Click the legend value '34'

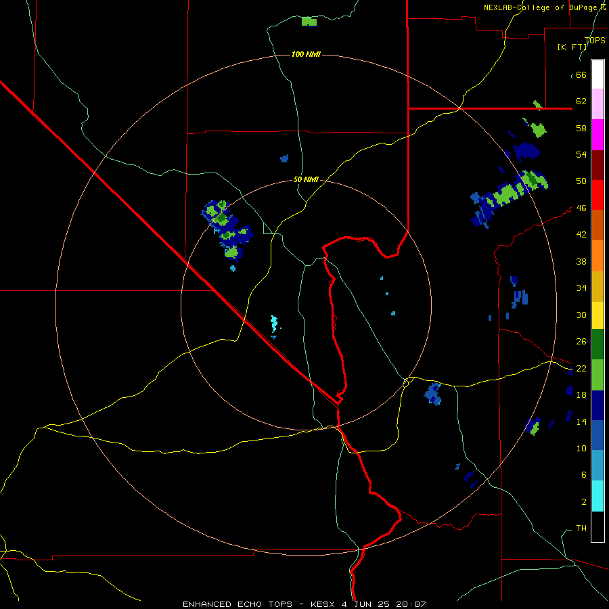pyautogui.click(x=581, y=288)
